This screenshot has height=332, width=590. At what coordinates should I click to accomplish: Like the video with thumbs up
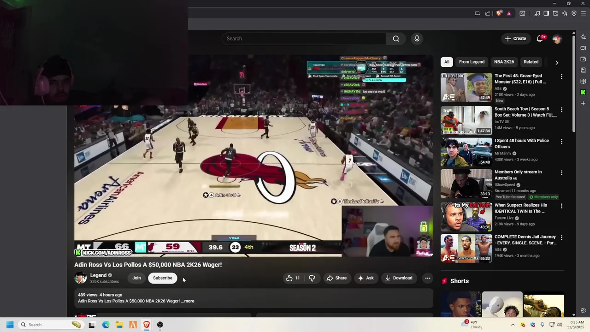point(293,278)
